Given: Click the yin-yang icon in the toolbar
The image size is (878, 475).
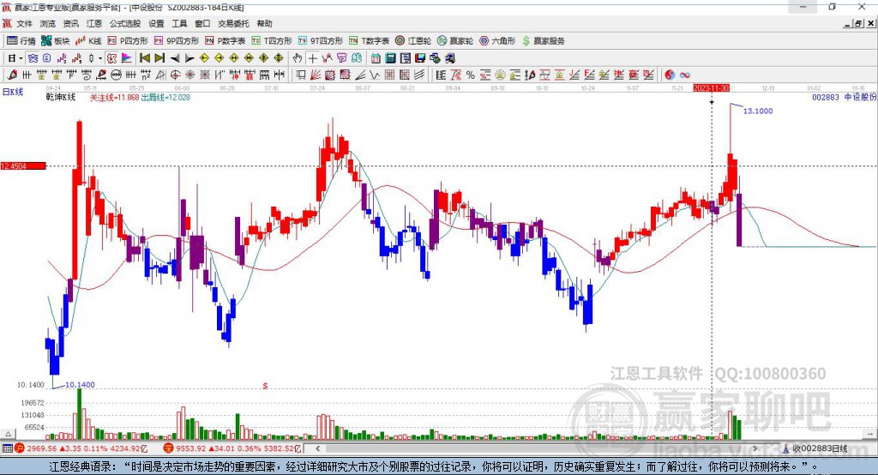Looking at the screenshot, I should (670, 75).
